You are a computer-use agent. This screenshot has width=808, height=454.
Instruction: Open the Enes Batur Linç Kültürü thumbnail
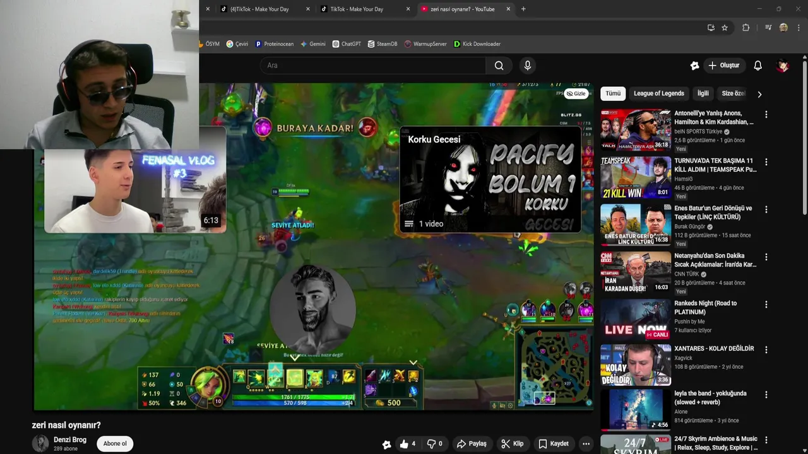click(636, 224)
